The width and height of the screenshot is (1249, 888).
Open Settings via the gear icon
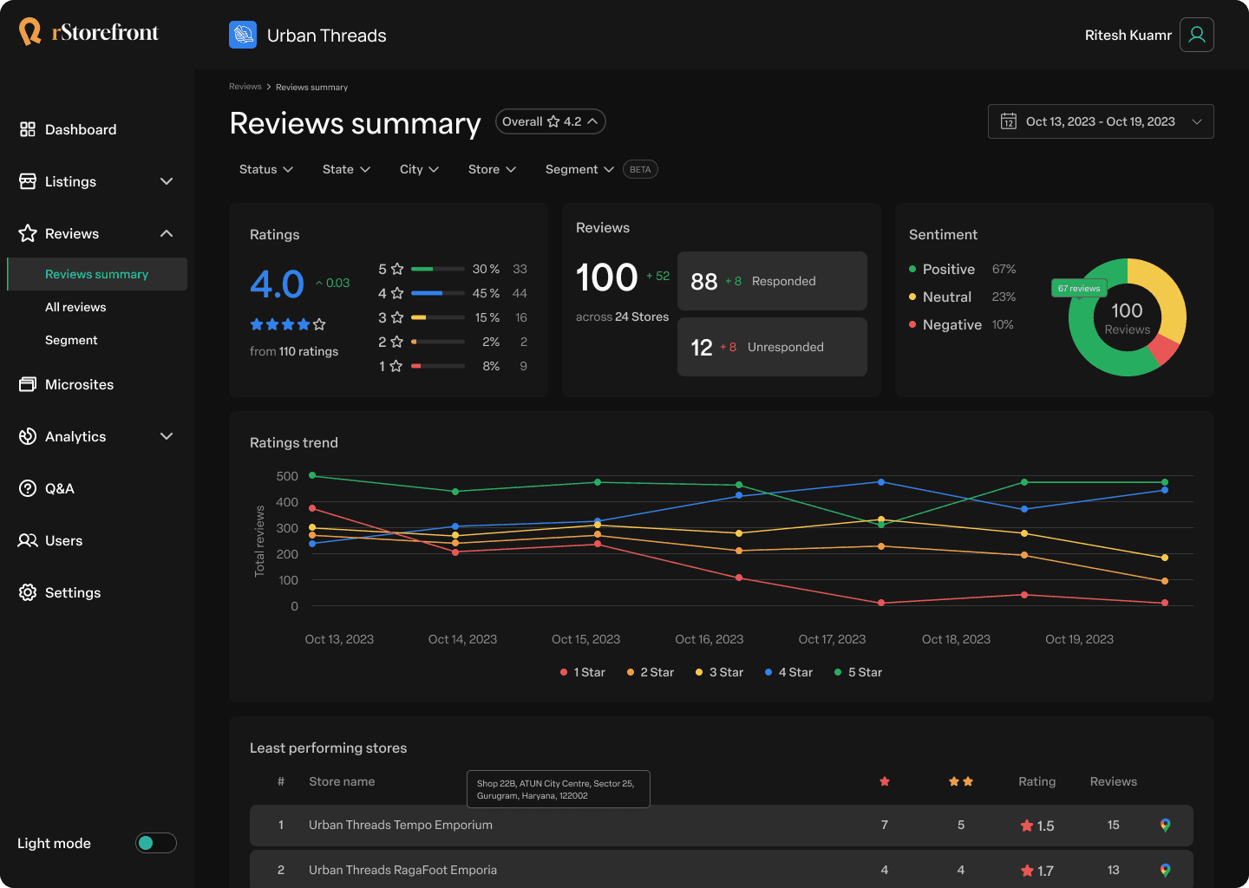(28, 592)
